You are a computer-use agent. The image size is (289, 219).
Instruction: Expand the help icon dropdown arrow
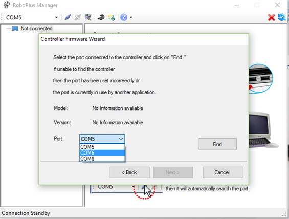131,17
